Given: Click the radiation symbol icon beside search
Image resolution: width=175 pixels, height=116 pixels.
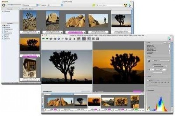Looking at the screenshot, I should (125, 5).
